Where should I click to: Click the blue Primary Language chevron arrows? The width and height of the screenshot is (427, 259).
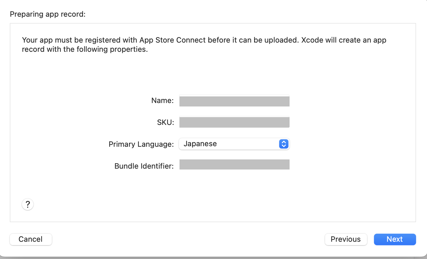[284, 144]
